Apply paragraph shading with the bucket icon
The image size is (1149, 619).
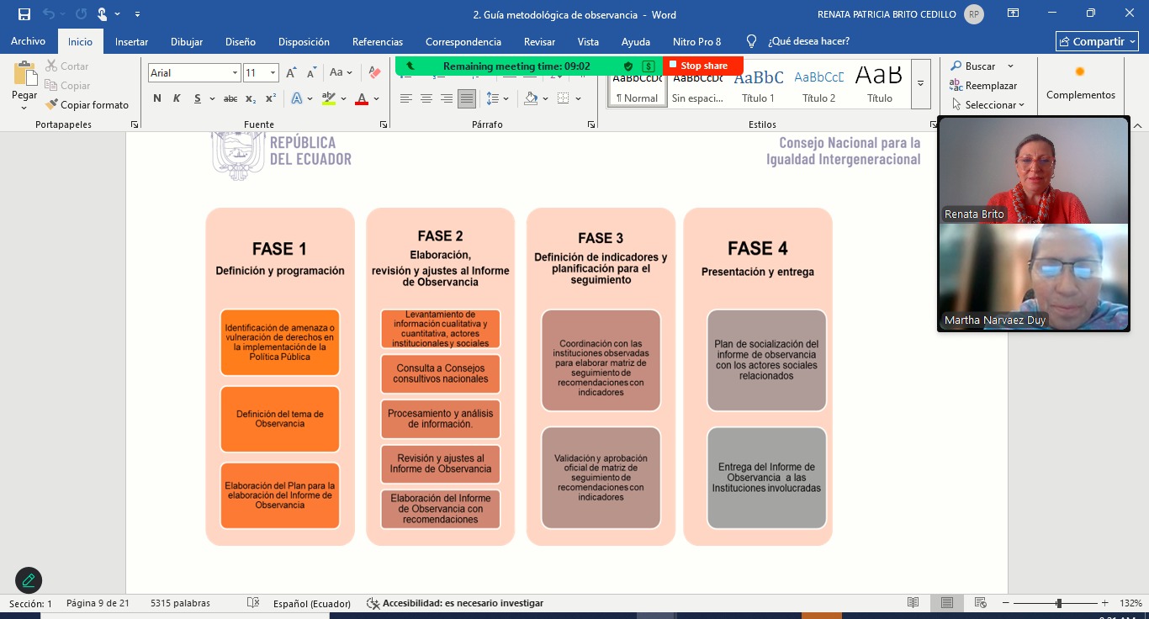tap(531, 98)
